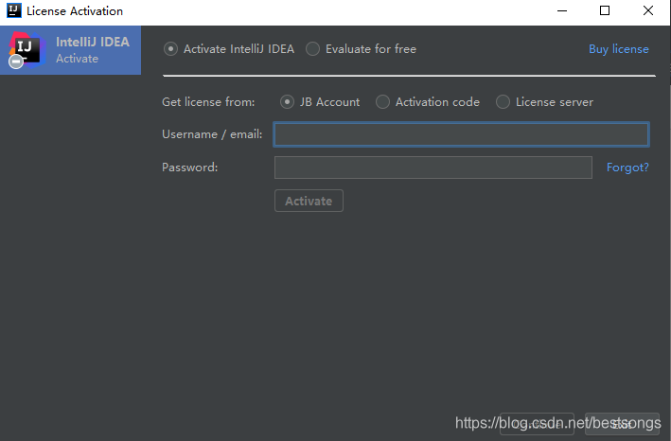Click the Forgot? password link

[627, 168]
